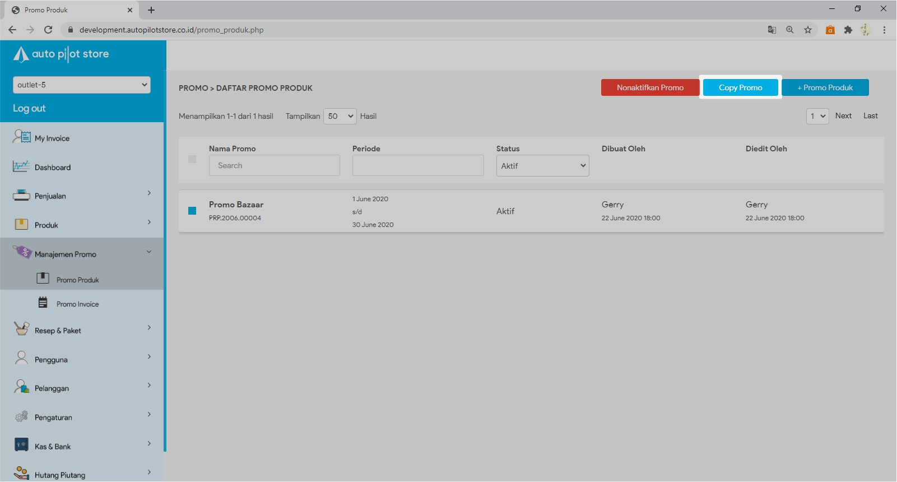Focus the Nama Promo search field
897x482 pixels.
pyautogui.click(x=275, y=165)
